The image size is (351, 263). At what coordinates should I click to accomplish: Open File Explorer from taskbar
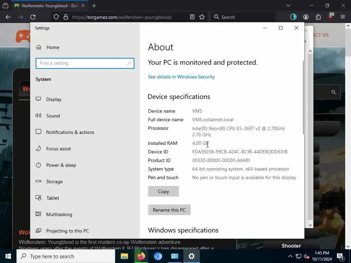[124, 256]
